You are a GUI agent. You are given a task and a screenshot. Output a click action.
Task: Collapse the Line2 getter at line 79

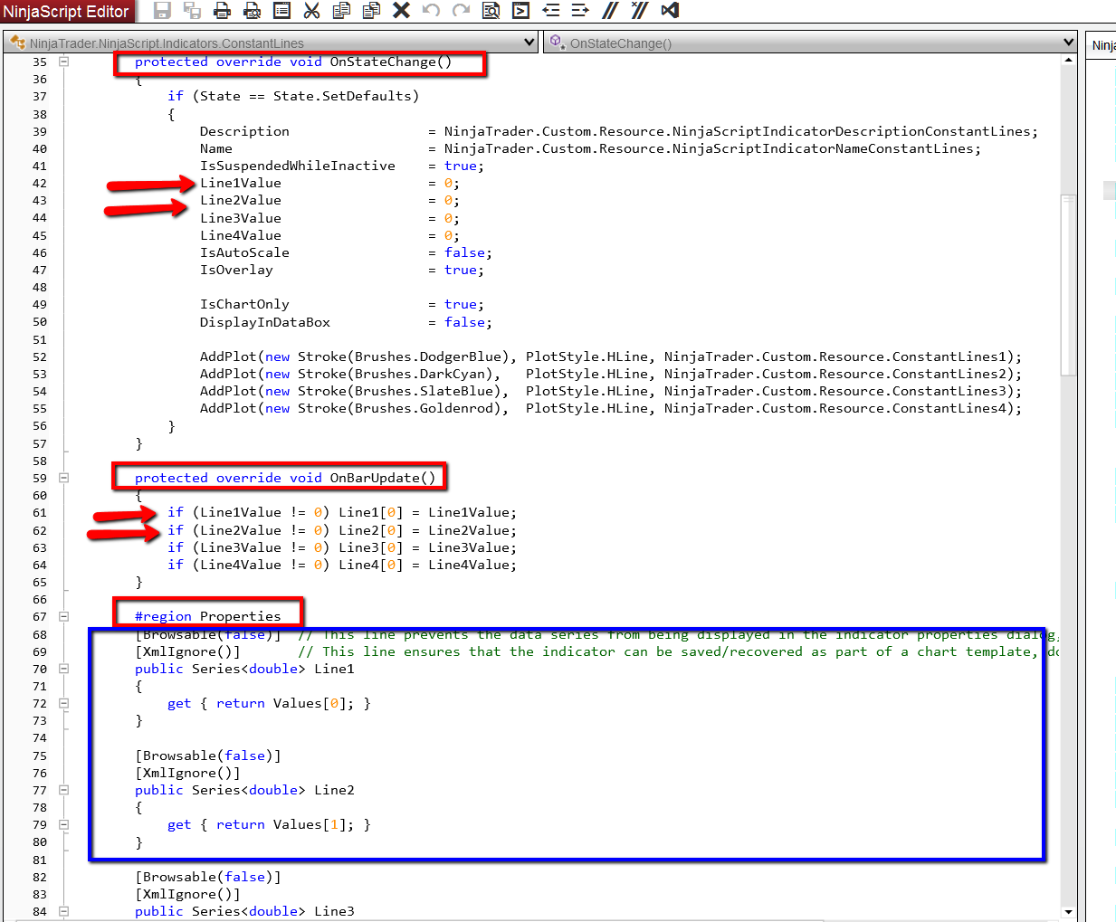pos(64,824)
